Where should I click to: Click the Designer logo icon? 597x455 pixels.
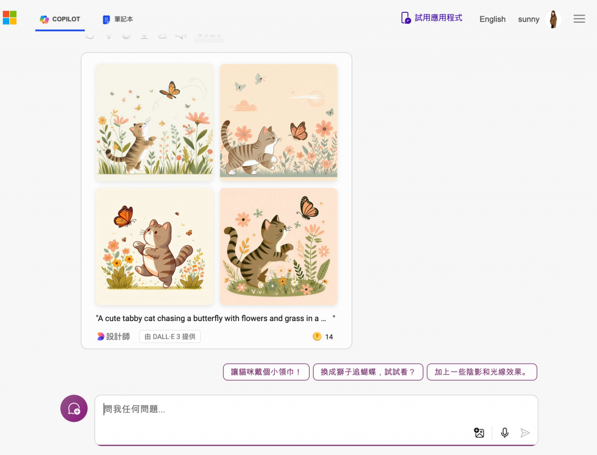click(100, 337)
